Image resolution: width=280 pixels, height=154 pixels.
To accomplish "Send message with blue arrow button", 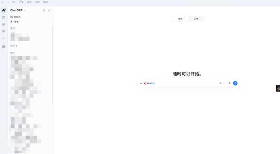I will [235, 83].
